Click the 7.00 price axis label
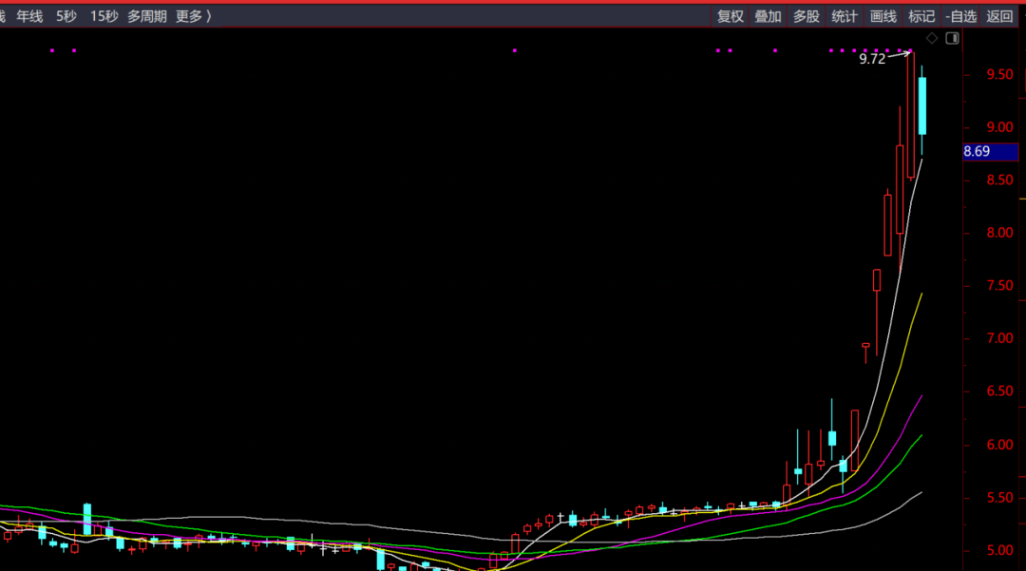 click(x=999, y=339)
